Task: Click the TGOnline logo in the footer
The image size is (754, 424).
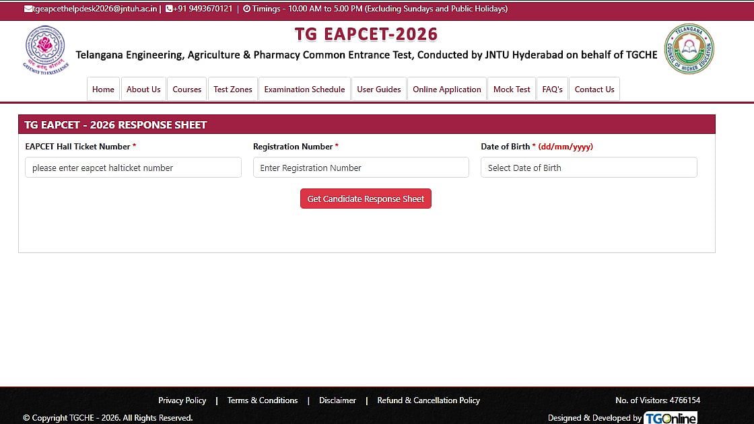Action: [671, 418]
